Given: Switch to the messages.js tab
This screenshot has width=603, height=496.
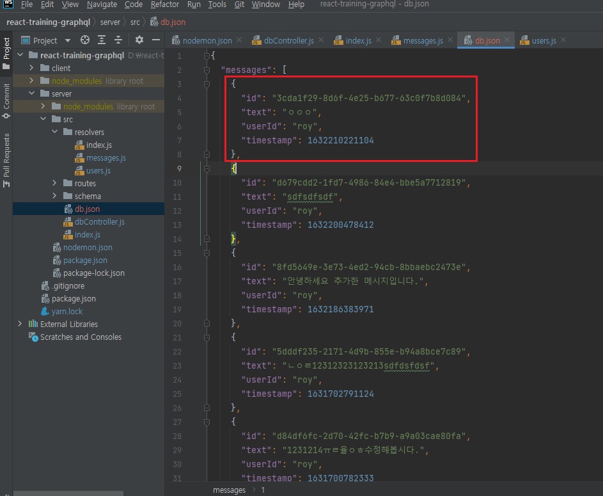Looking at the screenshot, I should pyautogui.click(x=422, y=40).
